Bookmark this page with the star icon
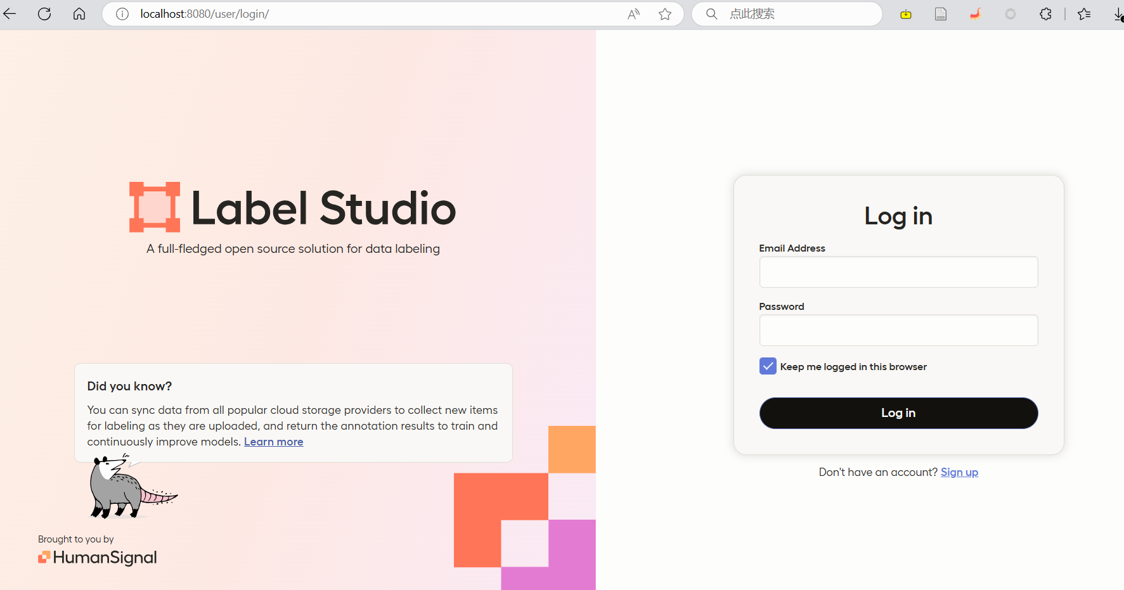 click(665, 14)
